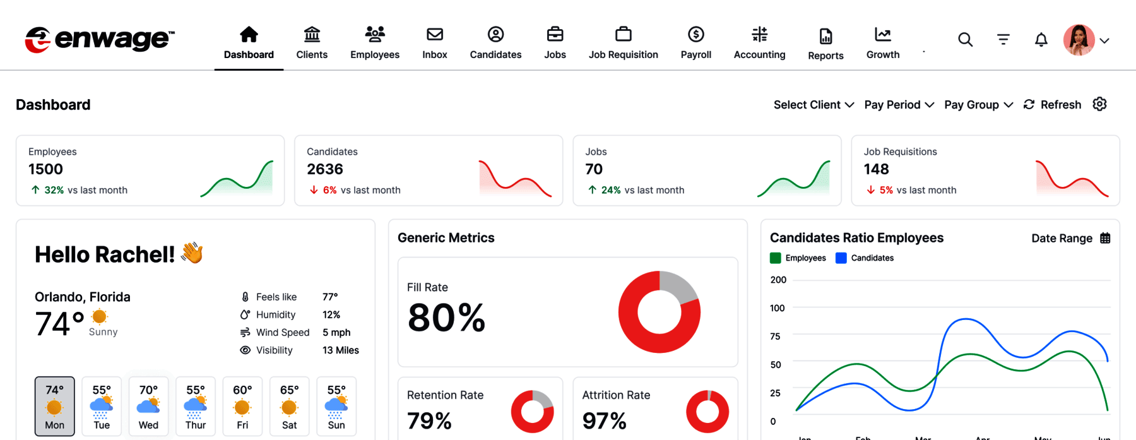Click the Payroll dollar icon
Image resolution: width=1136 pixels, height=440 pixels.
click(x=695, y=34)
